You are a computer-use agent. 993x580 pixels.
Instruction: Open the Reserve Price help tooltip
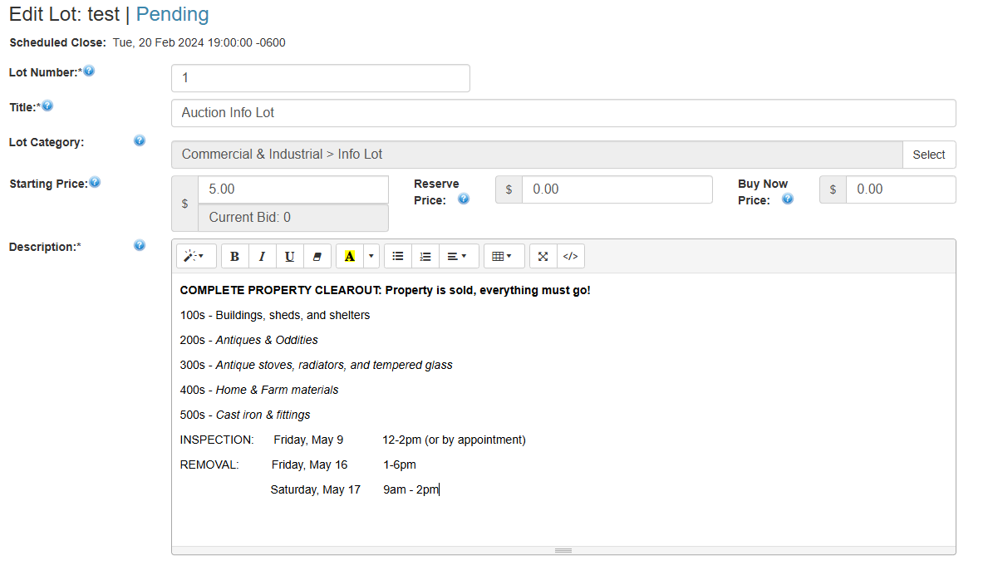[x=464, y=199]
